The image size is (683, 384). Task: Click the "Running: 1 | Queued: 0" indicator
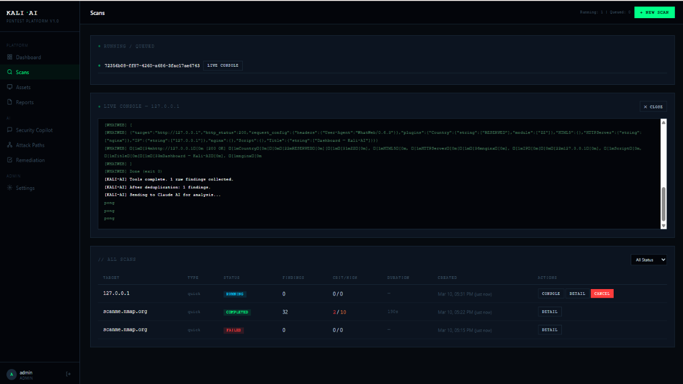tap(605, 12)
